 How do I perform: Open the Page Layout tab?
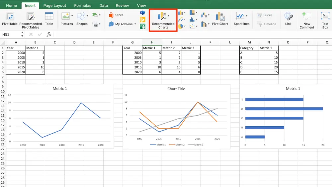click(x=55, y=6)
